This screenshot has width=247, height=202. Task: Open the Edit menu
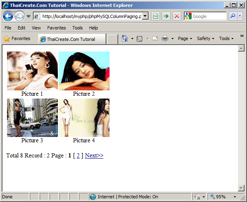point(21,28)
